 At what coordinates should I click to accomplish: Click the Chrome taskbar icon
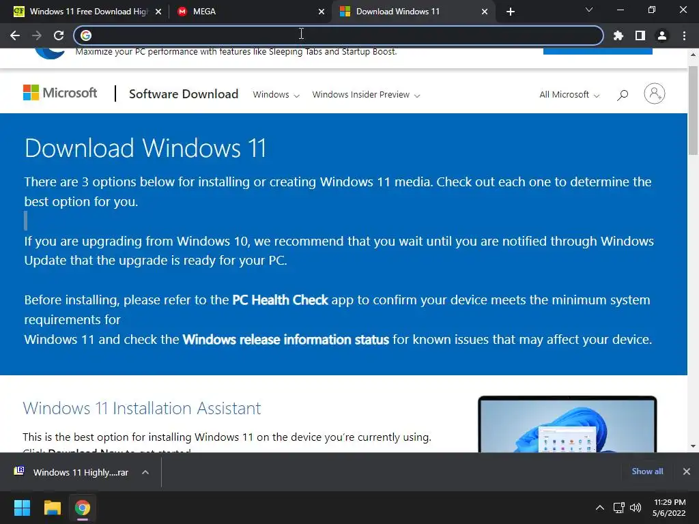(83, 508)
